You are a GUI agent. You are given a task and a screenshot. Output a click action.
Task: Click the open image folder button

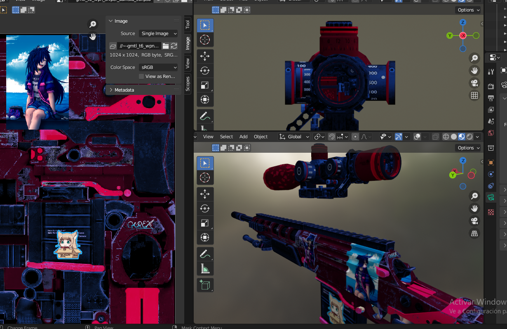pyautogui.click(x=166, y=46)
